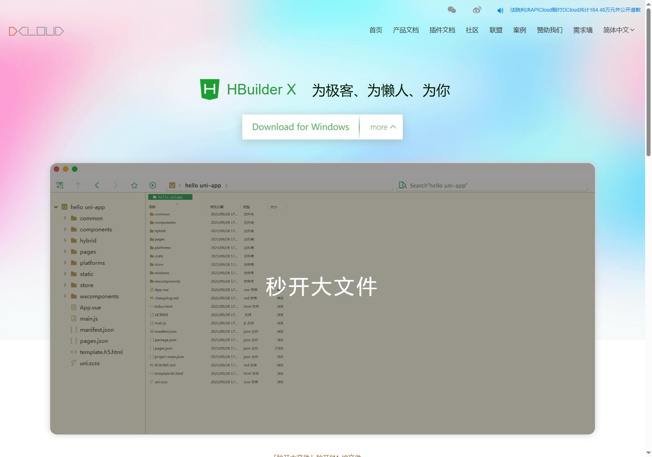Open the APICloud court ruling announcement link

[x=575, y=10]
